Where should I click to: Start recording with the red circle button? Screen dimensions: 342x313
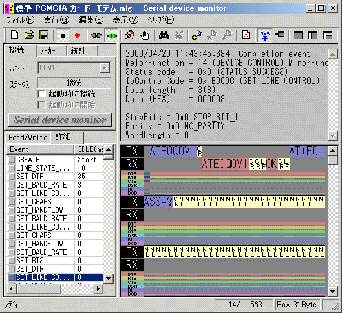77,36
